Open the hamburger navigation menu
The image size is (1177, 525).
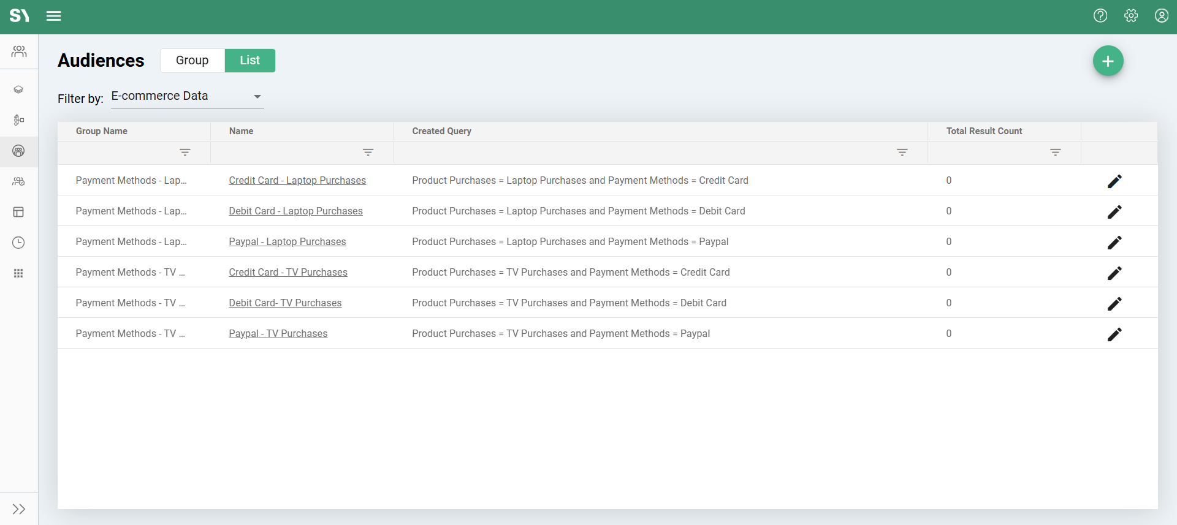pos(54,16)
